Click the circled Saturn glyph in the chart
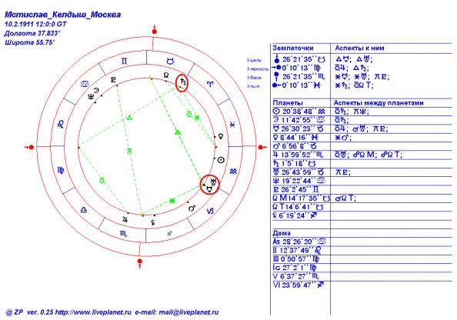This screenshot has width=457, height=320. click(x=182, y=83)
